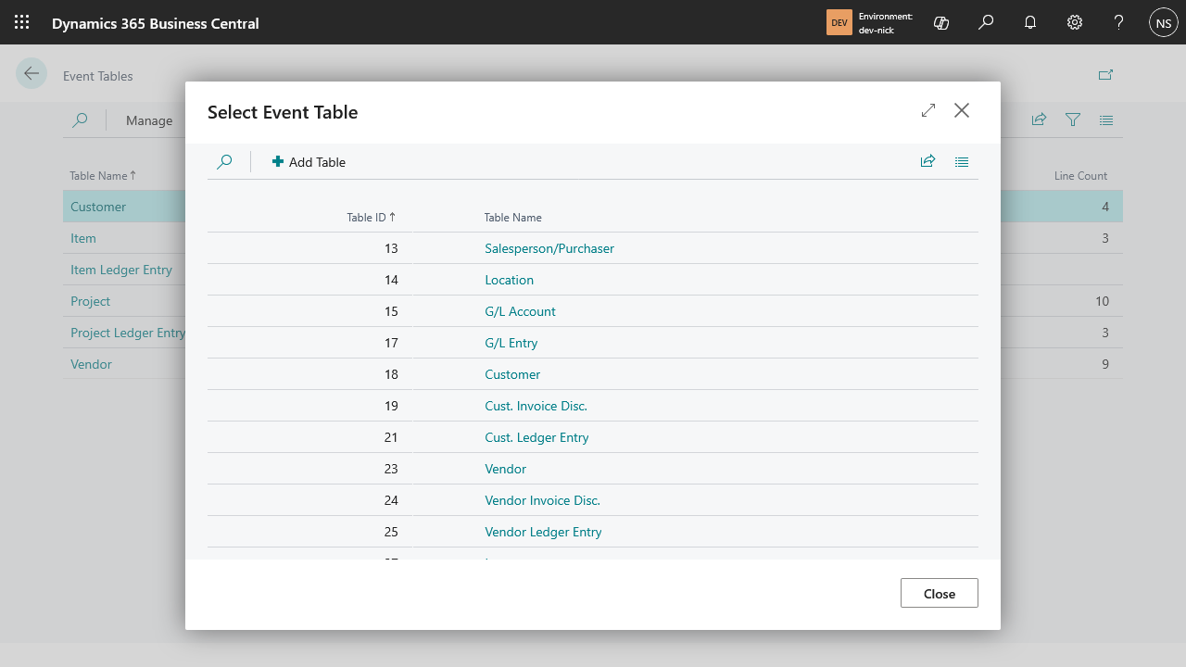This screenshot has height=667, width=1186.
Task: Switch dialog list view layout
Action: pos(962,161)
